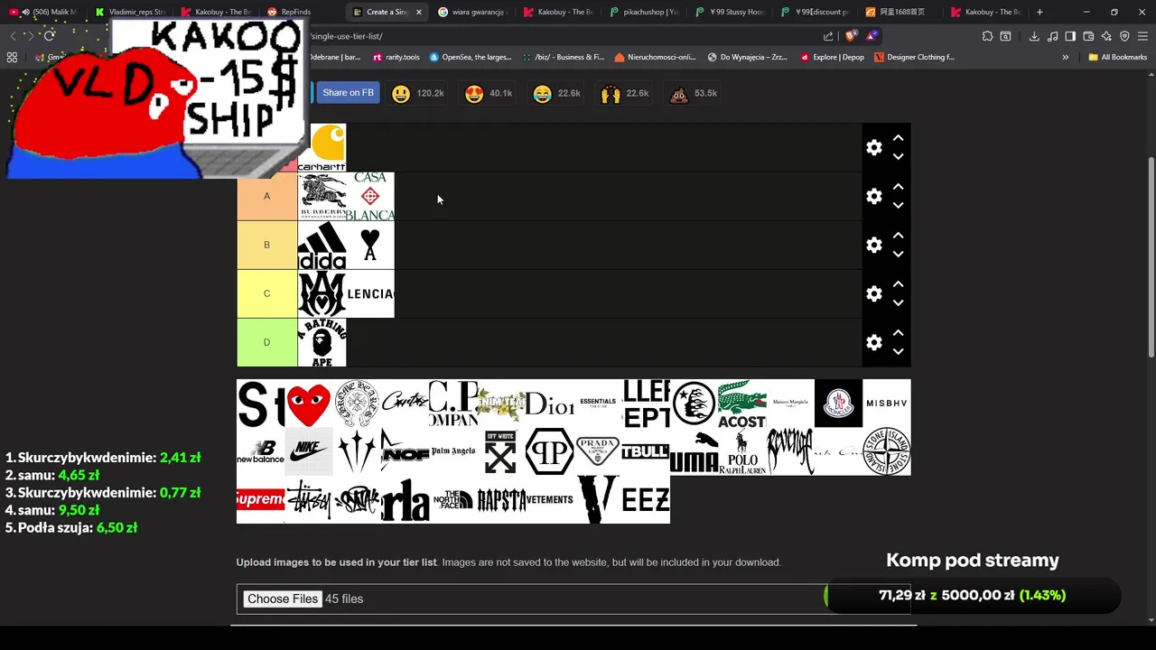This screenshot has width=1156, height=650.
Task: Open settings gear for tier C row
Action: click(x=873, y=293)
